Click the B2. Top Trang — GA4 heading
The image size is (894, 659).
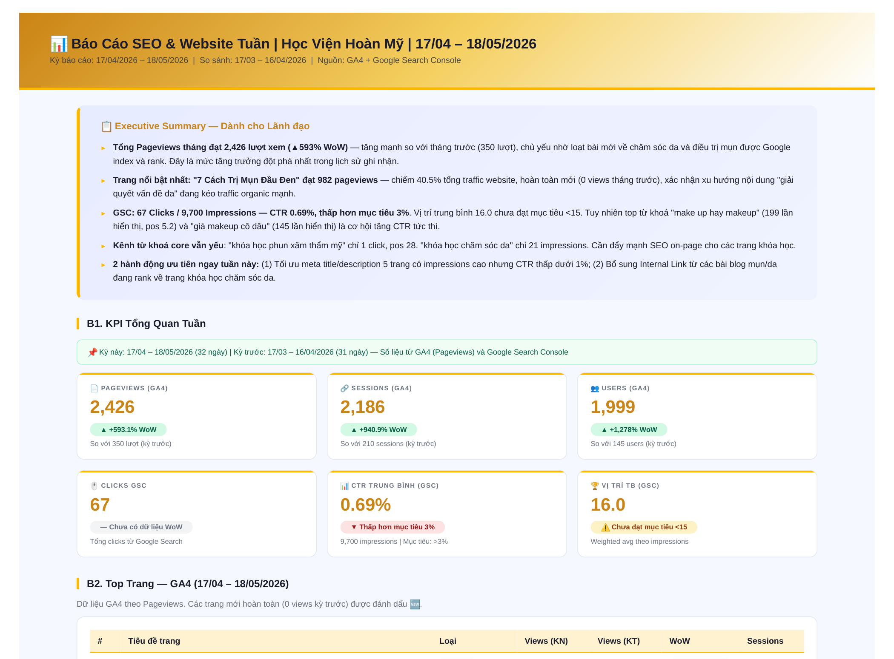[x=188, y=584]
